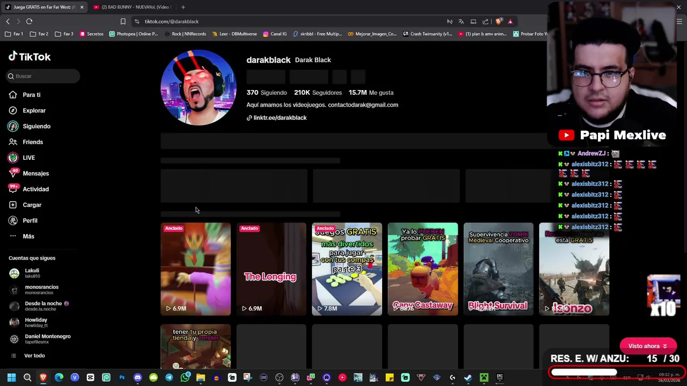The width and height of the screenshot is (687, 386).
Task: Reload the page
Action: click(29, 21)
